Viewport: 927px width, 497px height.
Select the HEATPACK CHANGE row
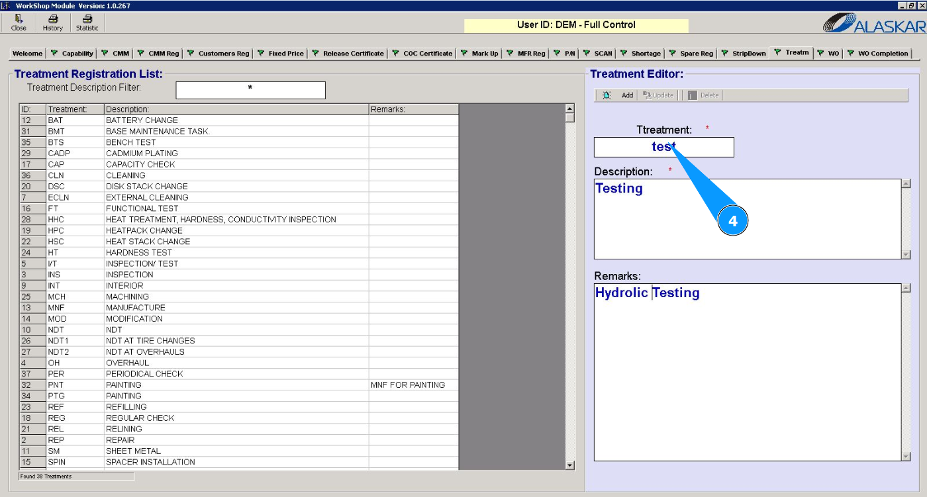coord(239,230)
